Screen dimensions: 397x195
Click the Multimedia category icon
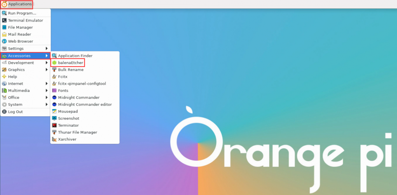pos(4,90)
